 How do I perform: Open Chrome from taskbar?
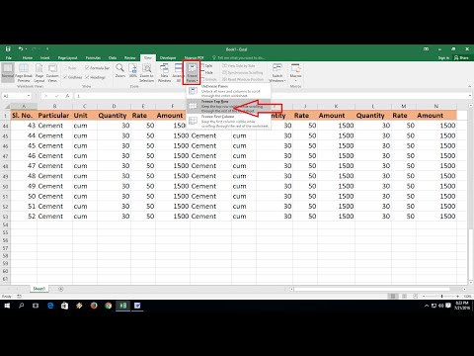pyautogui.click(x=109, y=306)
